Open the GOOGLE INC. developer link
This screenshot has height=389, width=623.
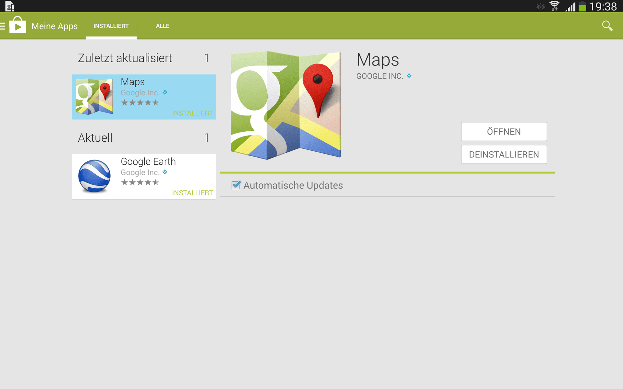[380, 76]
